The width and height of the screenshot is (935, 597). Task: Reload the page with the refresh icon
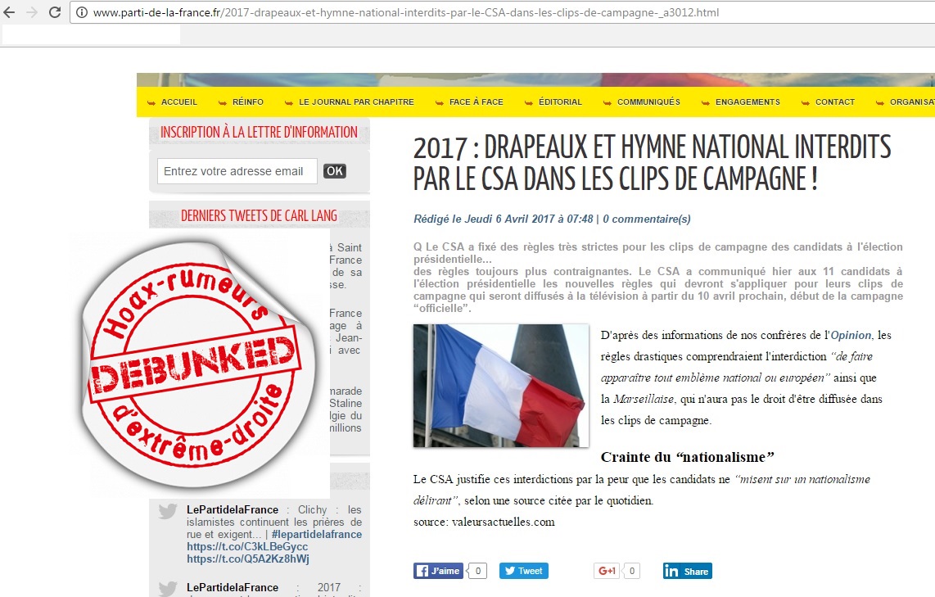54,12
